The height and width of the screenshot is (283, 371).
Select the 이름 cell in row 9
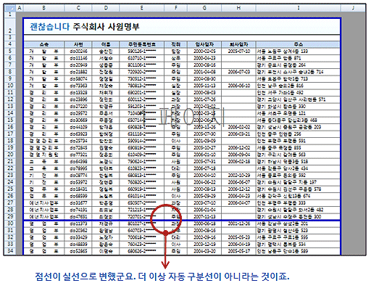pyautogui.click(x=106, y=79)
